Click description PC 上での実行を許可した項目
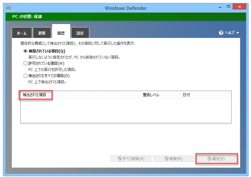The height and width of the screenshot is (177, 251). coord(52,69)
